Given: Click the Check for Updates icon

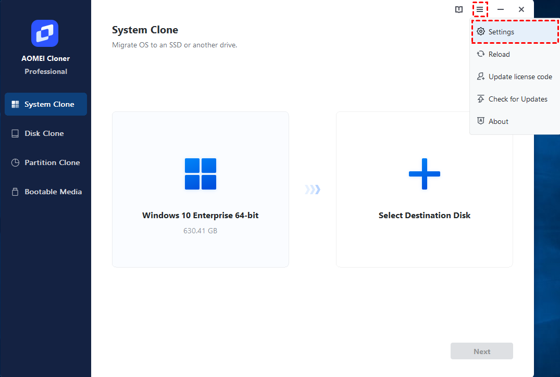Looking at the screenshot, I should coord(481,99).
